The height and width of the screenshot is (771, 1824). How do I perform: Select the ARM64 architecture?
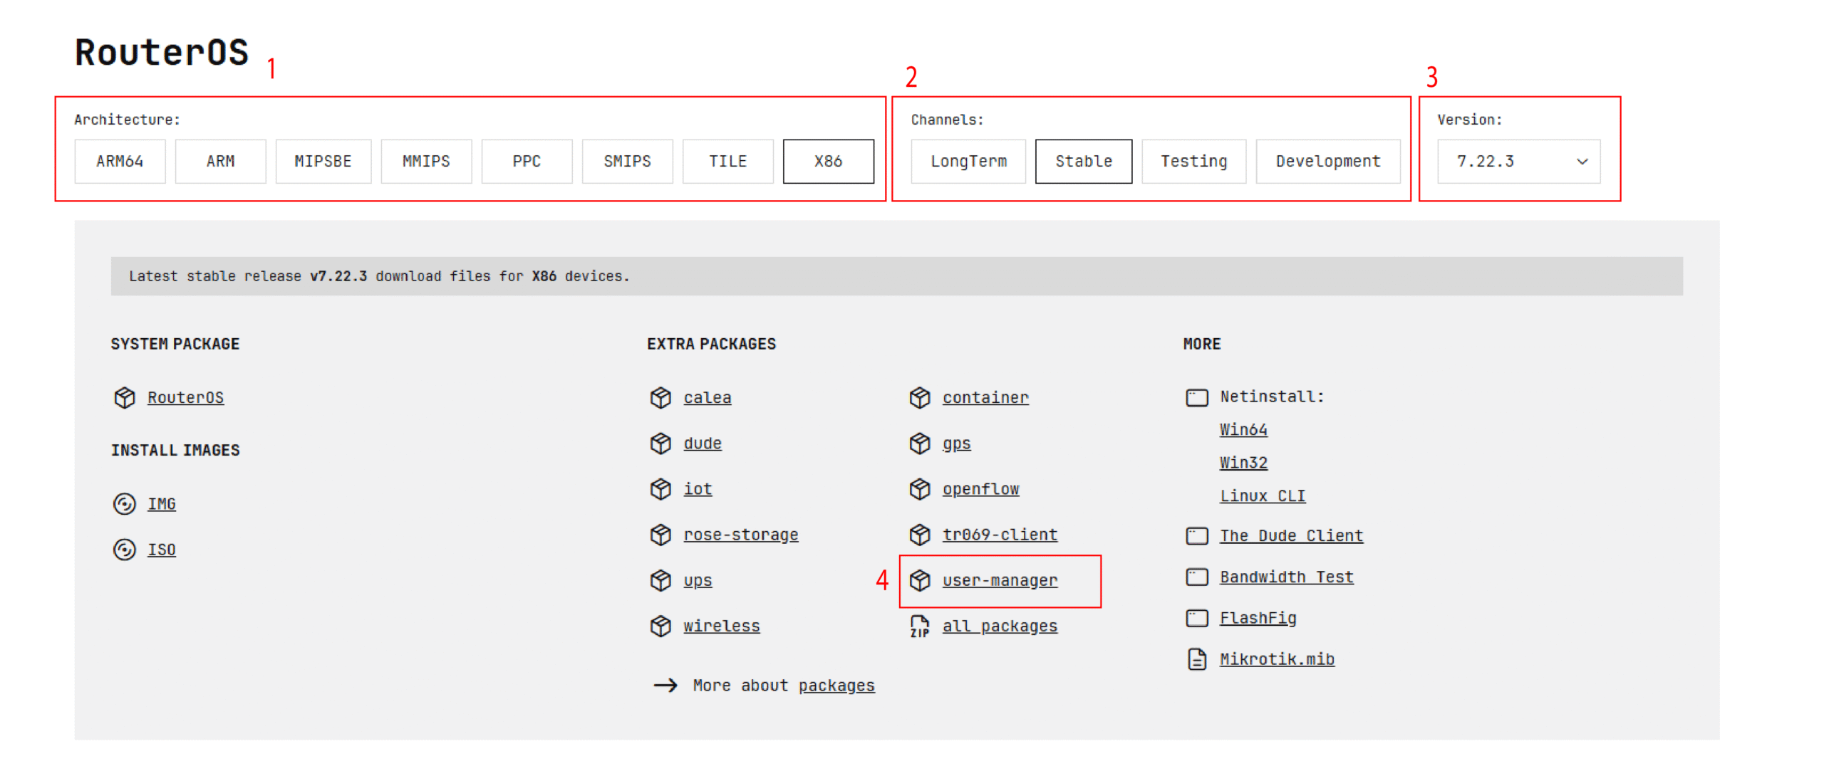coord(120,161)
